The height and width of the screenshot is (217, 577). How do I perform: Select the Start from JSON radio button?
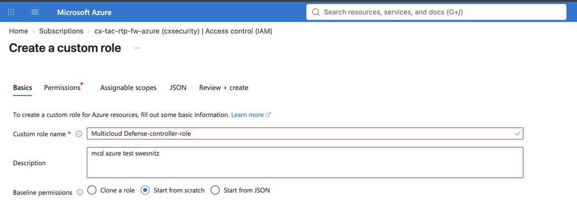point(215,190)
